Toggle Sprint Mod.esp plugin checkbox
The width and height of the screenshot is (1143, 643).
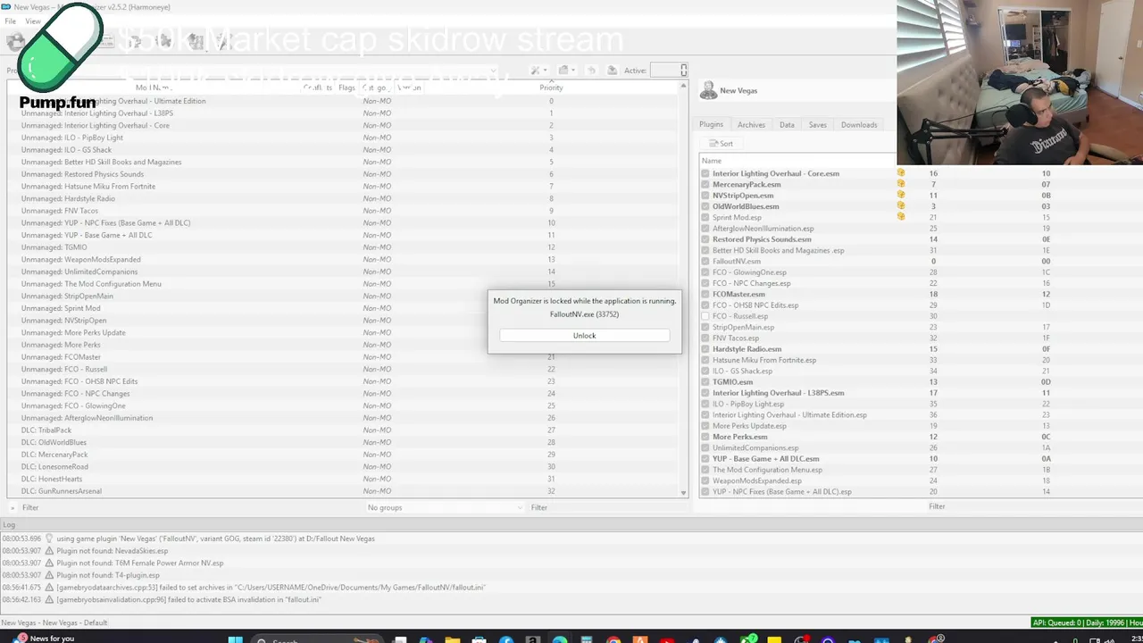pyautogui.click(x=705, y=217)
